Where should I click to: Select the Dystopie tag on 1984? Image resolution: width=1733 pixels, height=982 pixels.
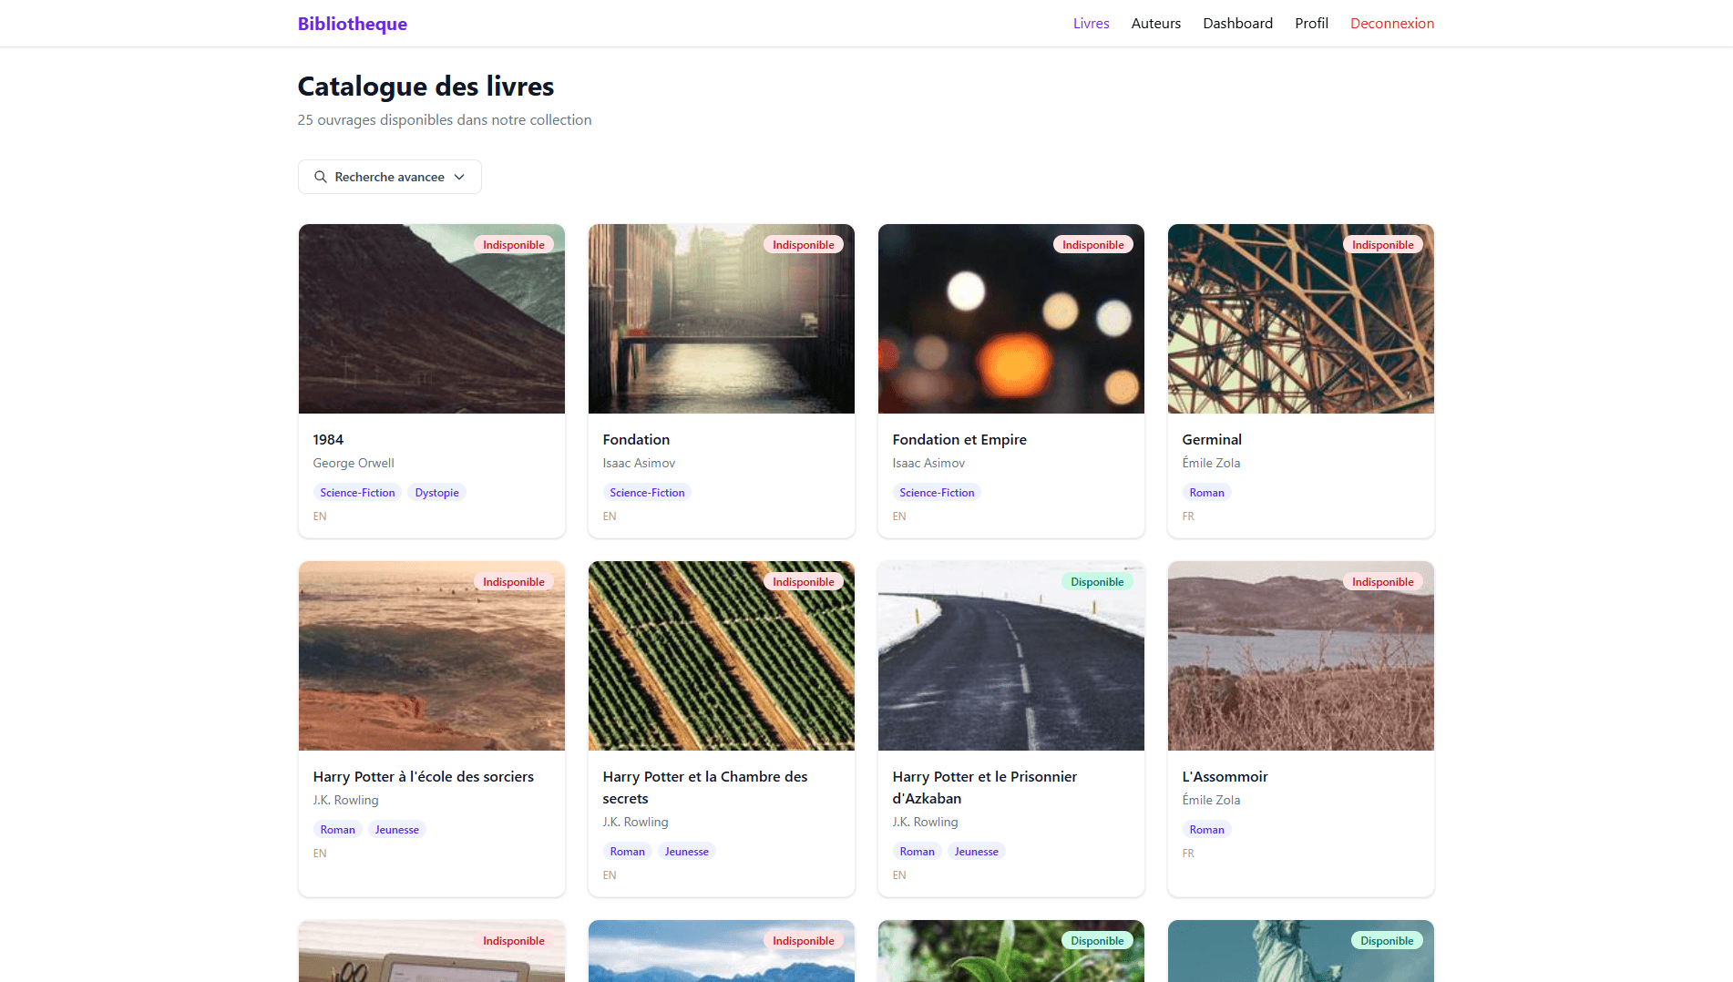pyautogui.click(x=436, y=492)
